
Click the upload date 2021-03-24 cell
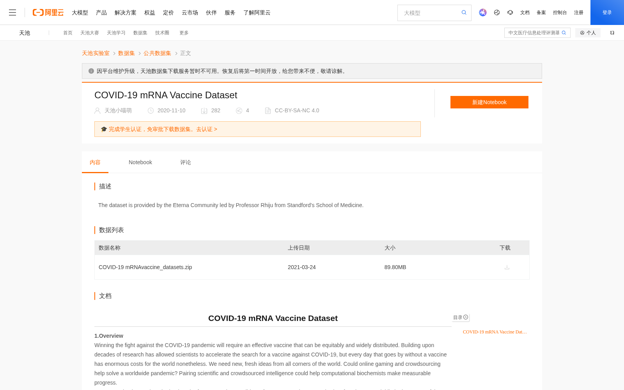[302, 267]
